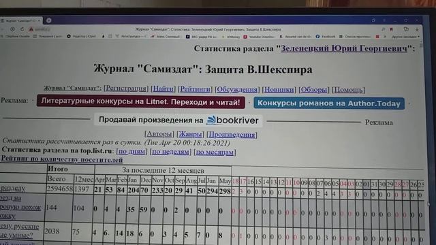
Task: Click the 'Nov' month column header
Action: tap(157, 180)
